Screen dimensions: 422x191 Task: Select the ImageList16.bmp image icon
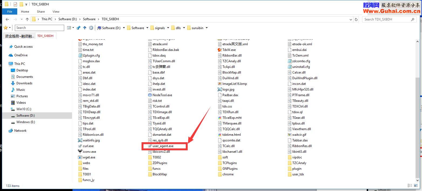point(219,84)
